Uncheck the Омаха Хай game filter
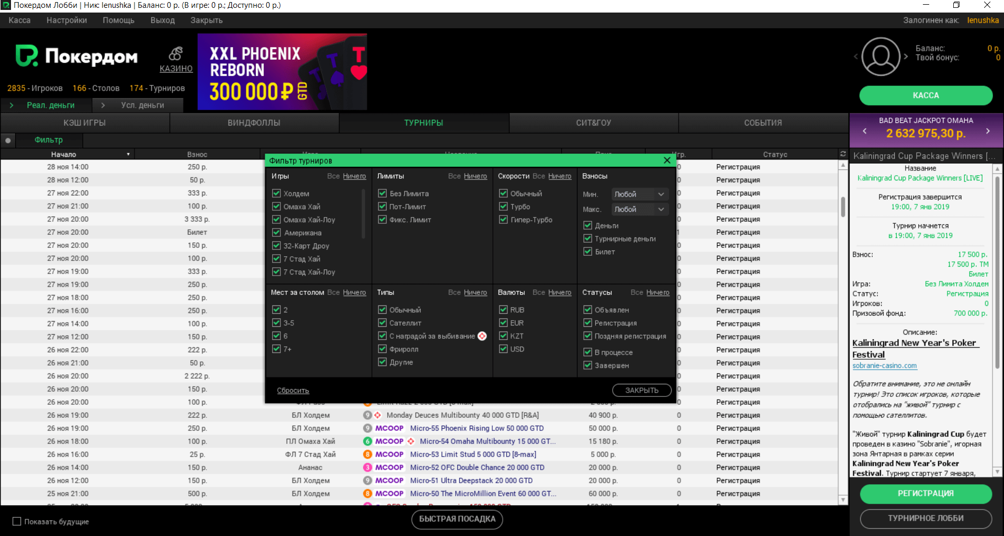The height and width of the screenshot is (536, 1004). 276,207
